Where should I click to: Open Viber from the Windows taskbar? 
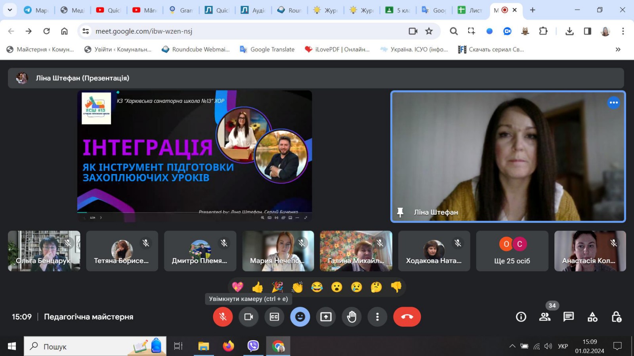(x=253, y=346)
